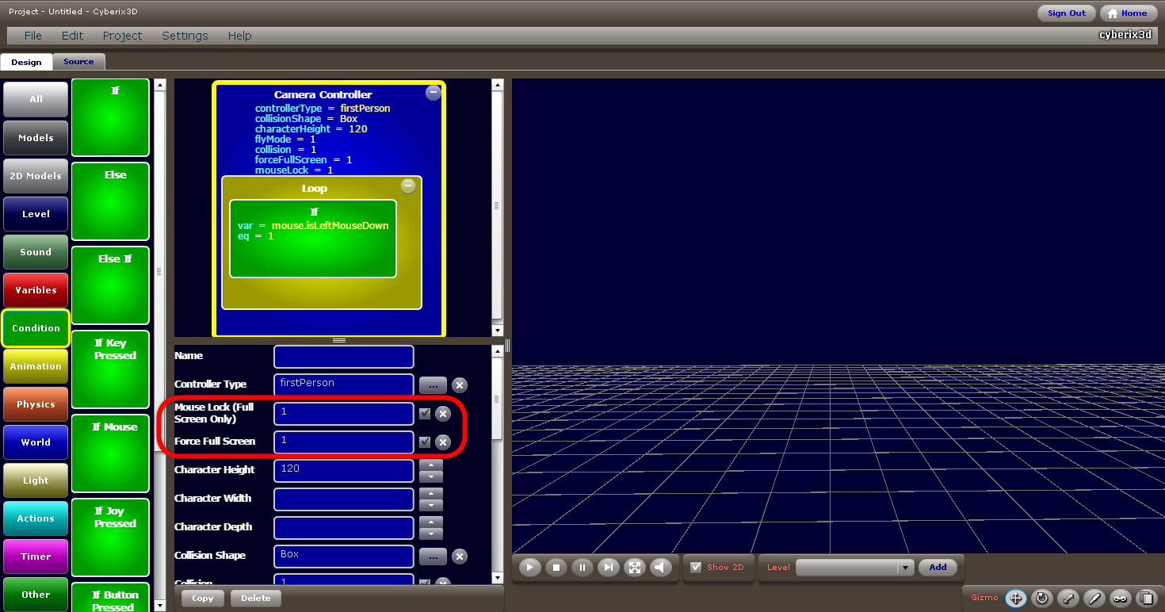Image resolution: width=1165 pixels, height=612 pixels.
Task: Open the Settings menu
Action: pos(185,36)
